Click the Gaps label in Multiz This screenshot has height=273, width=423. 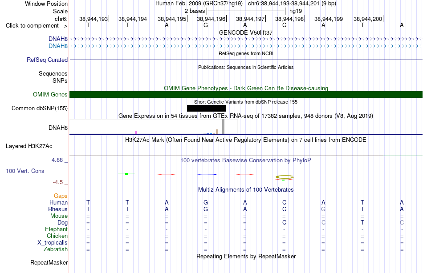[61, 196]
